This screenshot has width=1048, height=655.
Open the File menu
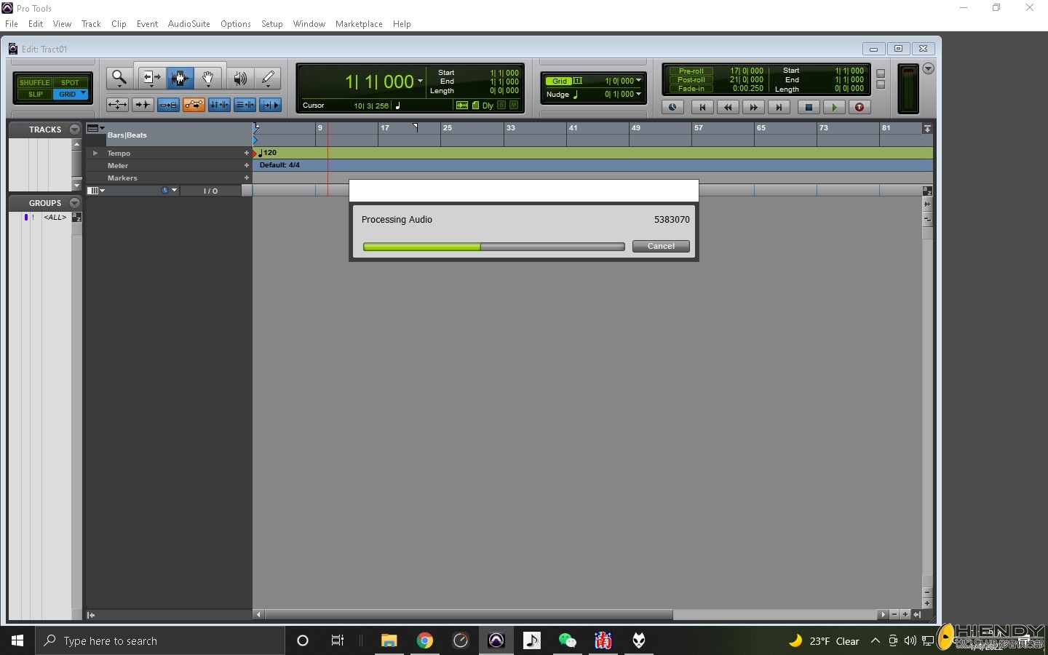pos(12,24)
